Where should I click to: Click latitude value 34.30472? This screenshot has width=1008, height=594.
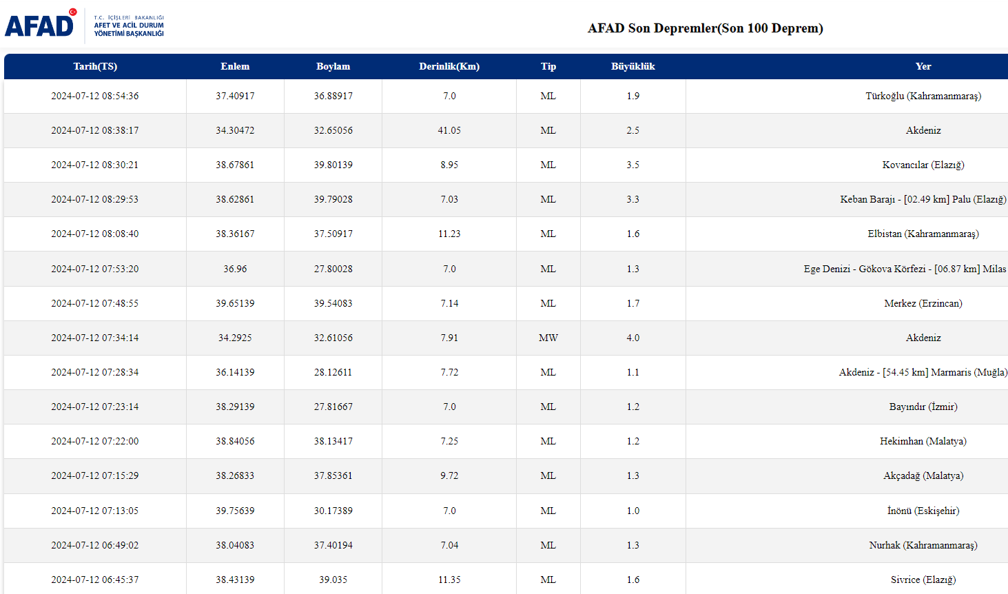point(235,130)
